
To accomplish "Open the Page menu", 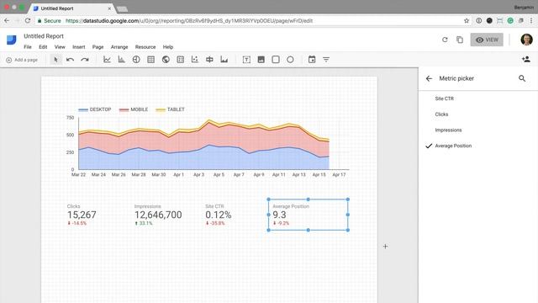I will [98, 47].
